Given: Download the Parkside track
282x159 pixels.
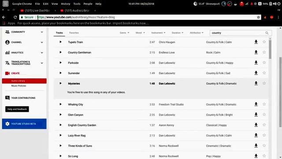Looking at the screenshot, I should click(256, 63).
